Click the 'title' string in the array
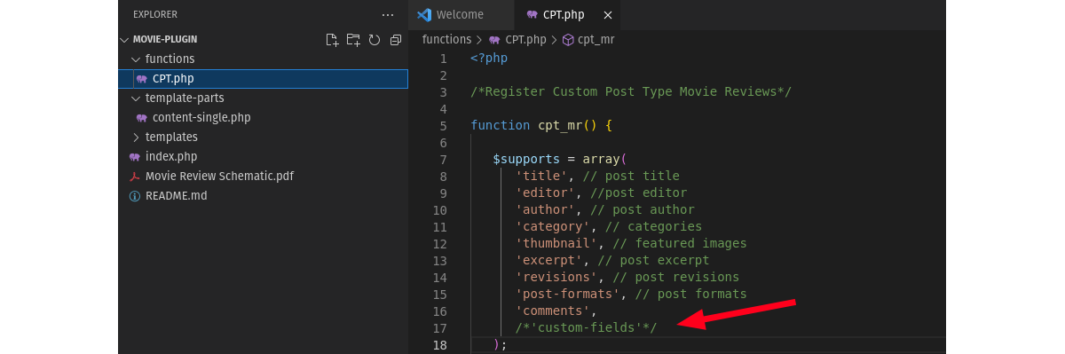This screenshot has width=1065, height=354. pos(541,177)
